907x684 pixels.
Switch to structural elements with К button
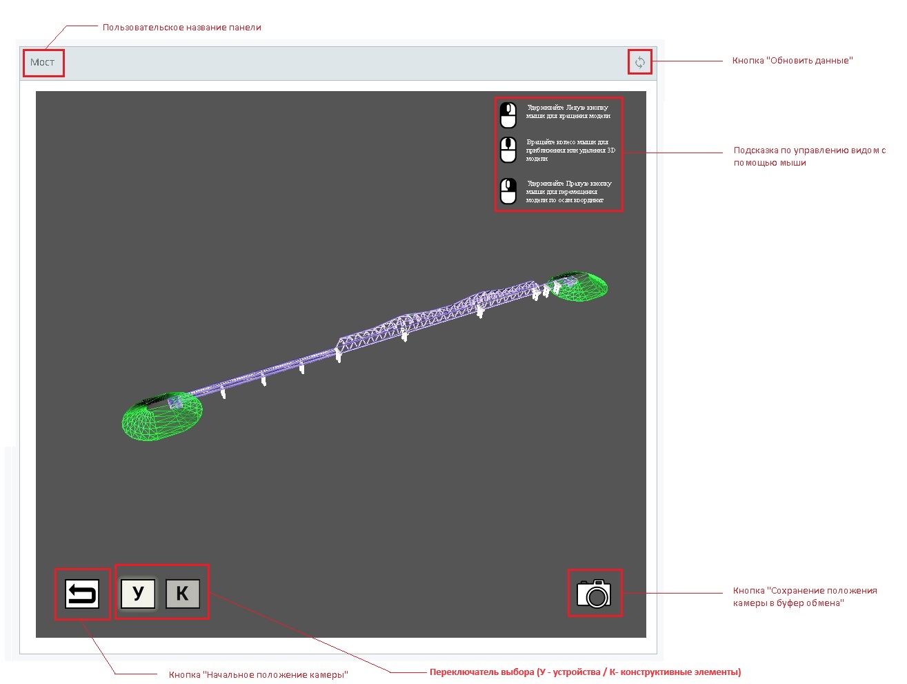coord(182,593)
